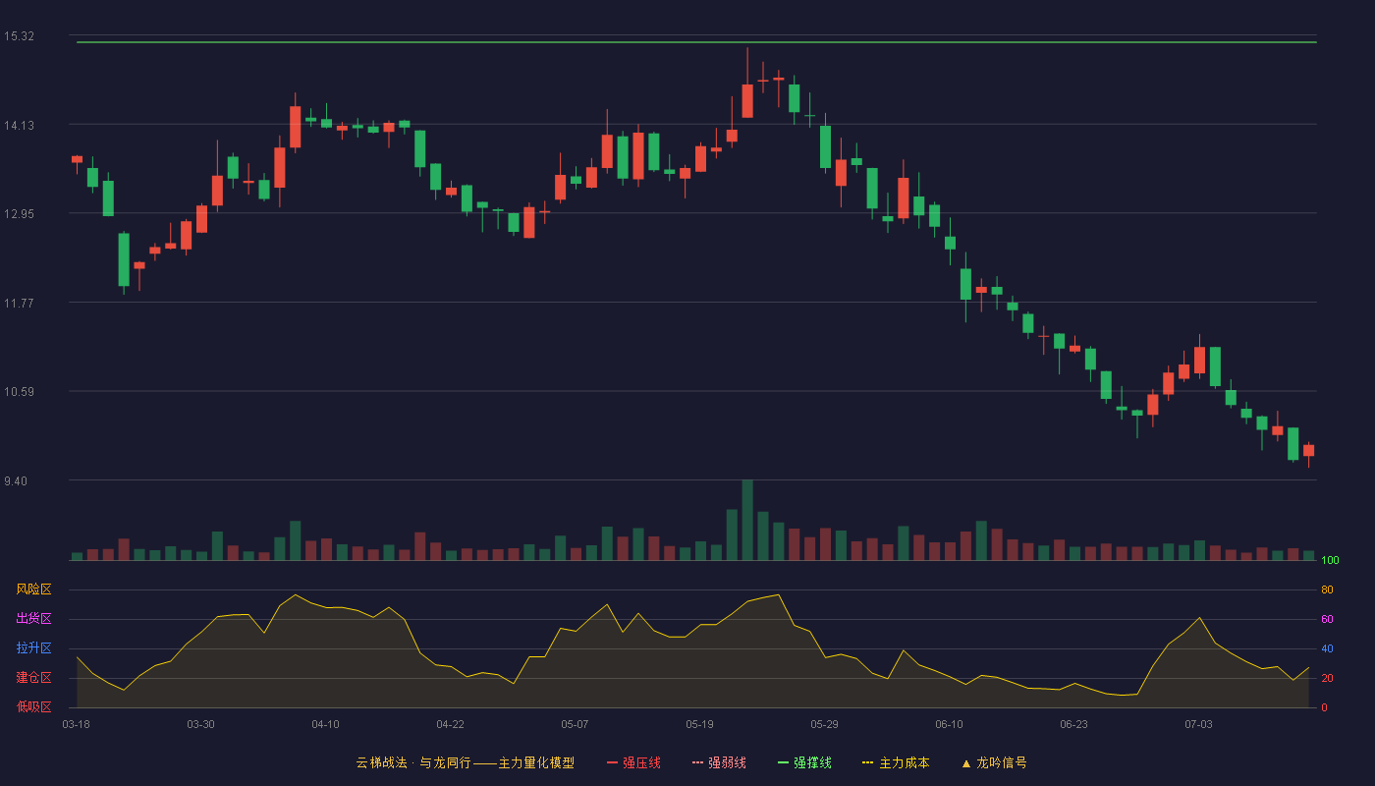This screenshot has width=1375, height=786.
Task: Click the 06-23 date label
Action: click(x=1073, y=724)
